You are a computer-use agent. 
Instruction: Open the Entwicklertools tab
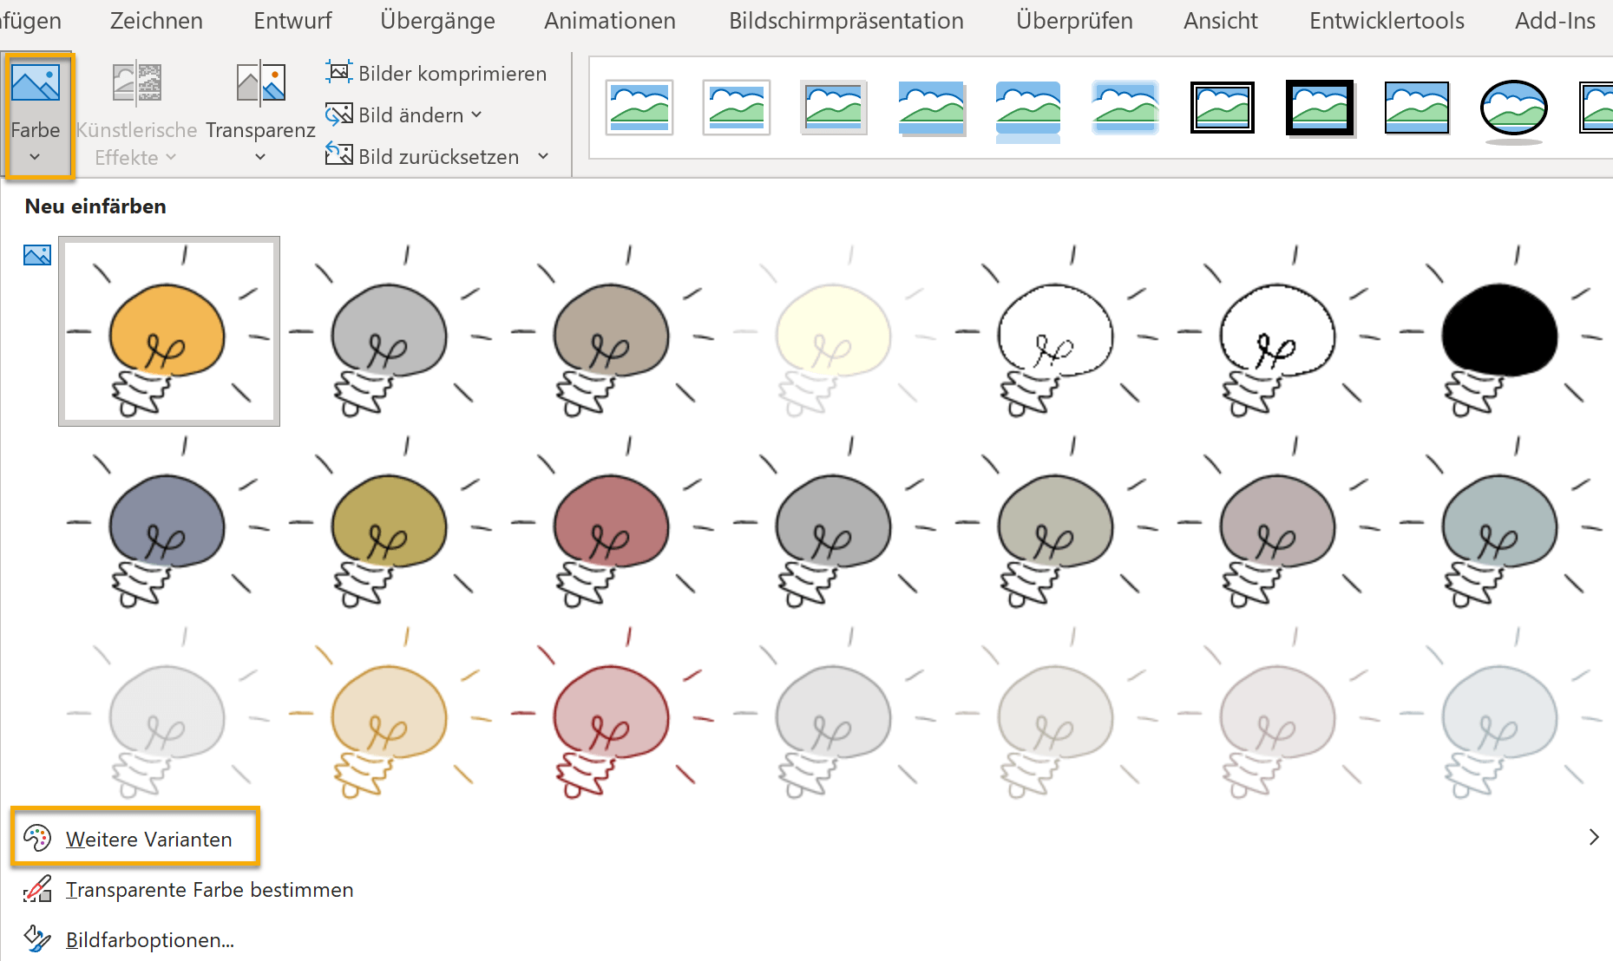[x=1387, y=21]
